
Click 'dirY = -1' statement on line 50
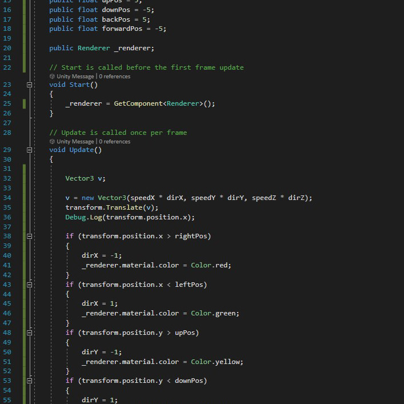coord(102,352)
